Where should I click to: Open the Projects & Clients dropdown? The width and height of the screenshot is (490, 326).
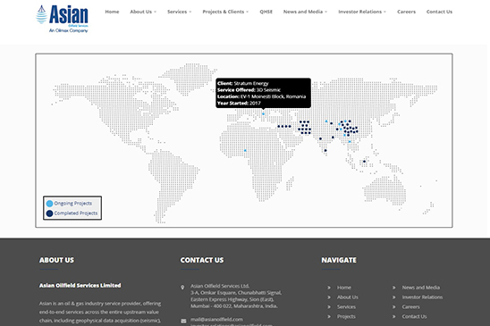[225, 12]
